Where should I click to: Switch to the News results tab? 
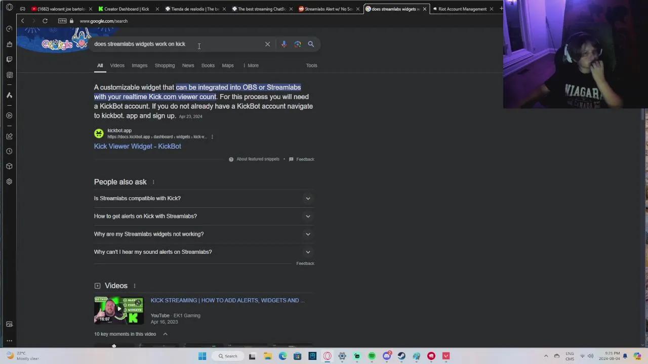click(188, 65)
